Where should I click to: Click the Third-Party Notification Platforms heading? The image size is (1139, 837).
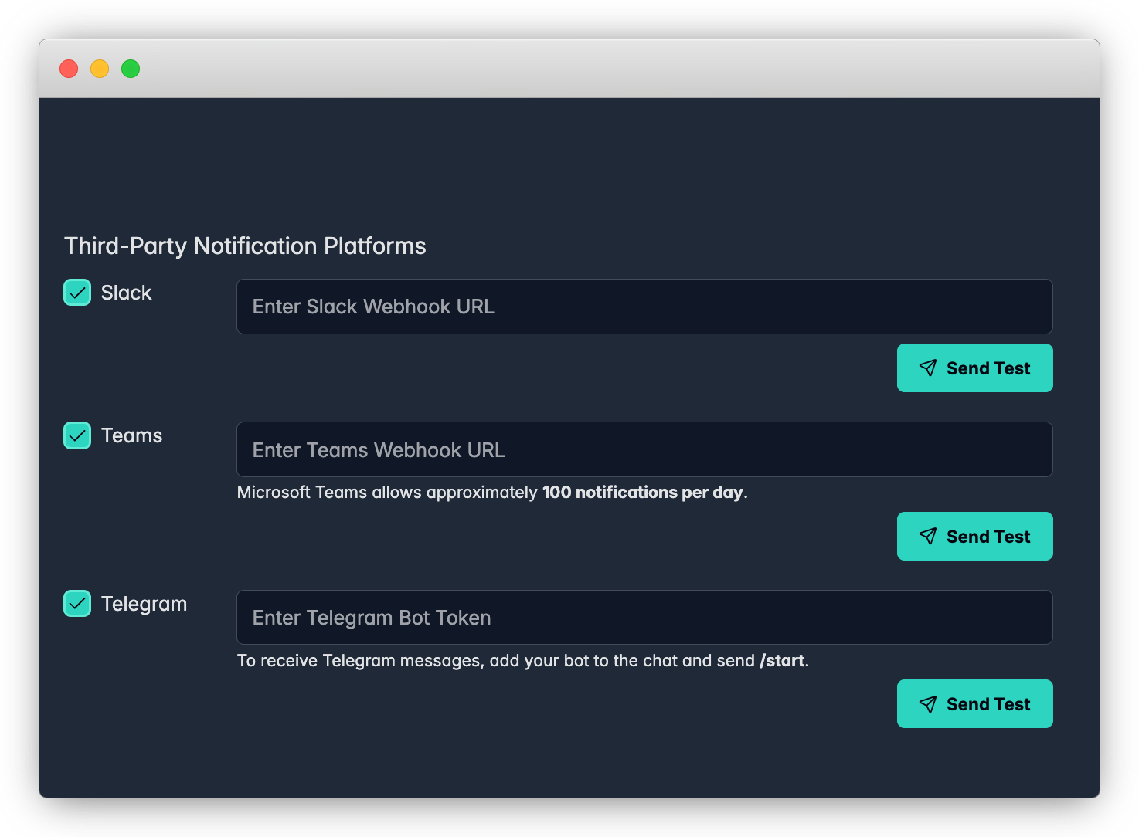click(245, 246)
